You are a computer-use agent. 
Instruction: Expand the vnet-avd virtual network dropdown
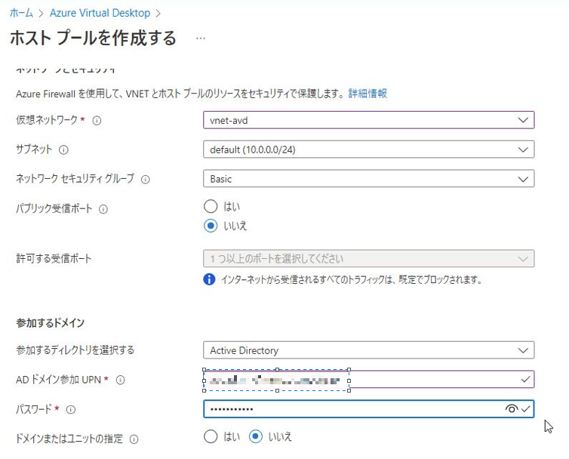(369, 120)
